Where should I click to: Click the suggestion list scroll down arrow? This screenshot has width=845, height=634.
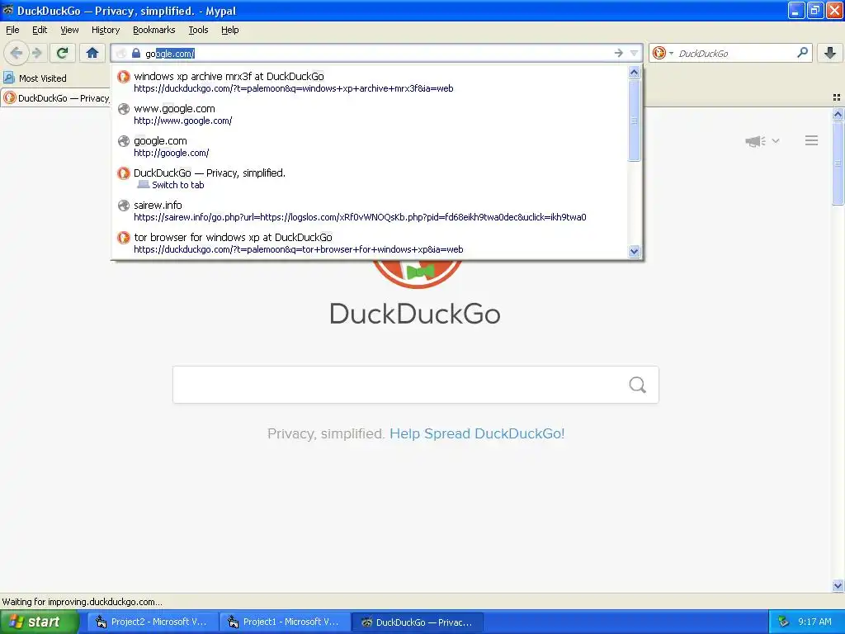tap(635, 251)
